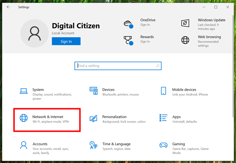Image resolution: width=236 pixels, height=163 pixels.
Task: Close the Settings window
Action: (x=228, y=7)
